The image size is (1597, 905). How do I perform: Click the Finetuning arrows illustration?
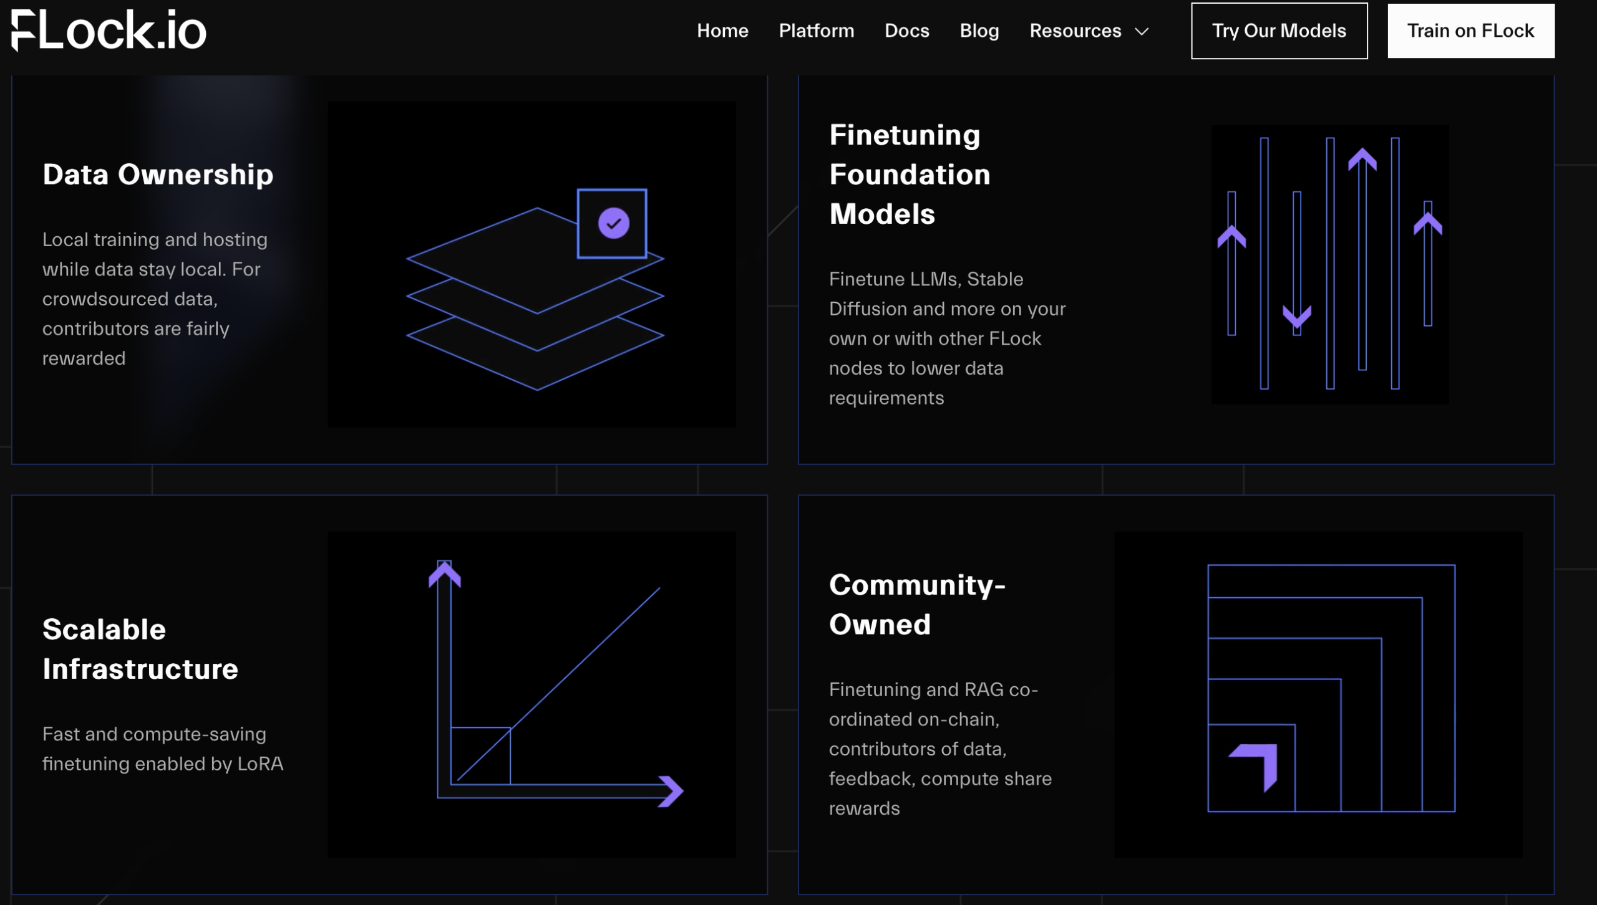pyautogui.click(x=1330, y=264)
